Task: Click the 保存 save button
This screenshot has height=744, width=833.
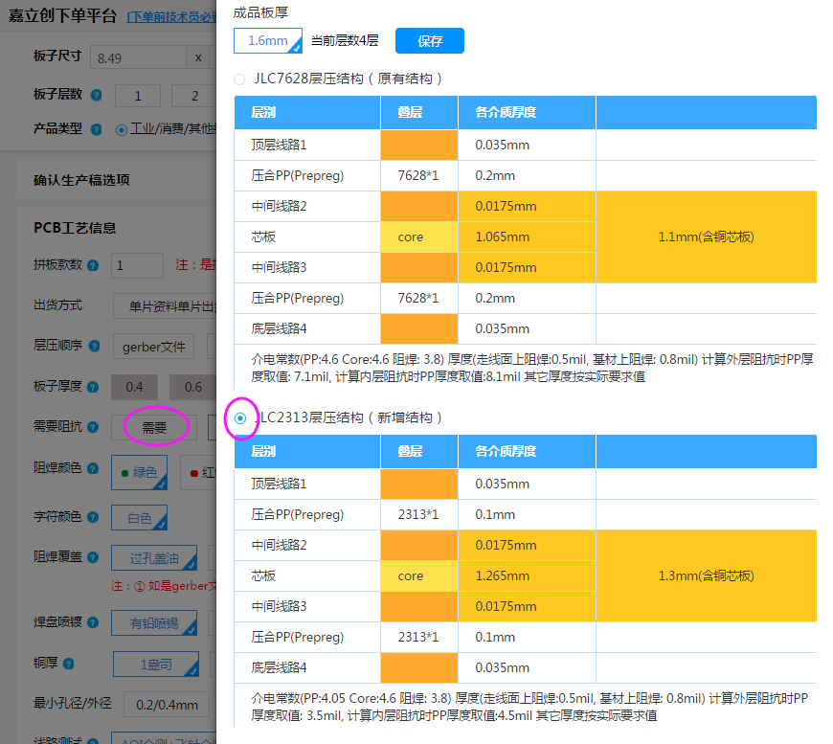Action: (430, 41)
